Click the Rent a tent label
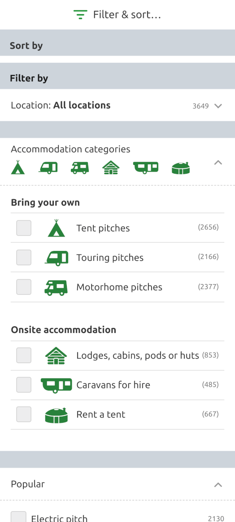 [101, 414]
